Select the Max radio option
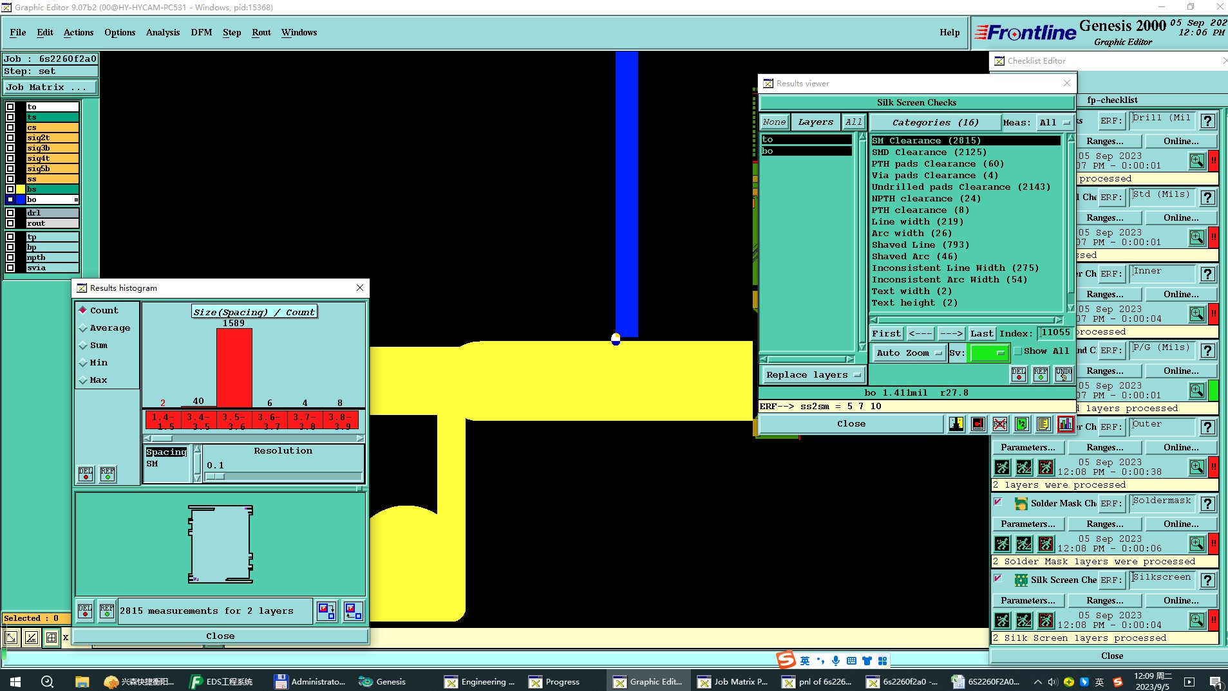This screenshot has width=1228, height=691. tap(83, 380)
